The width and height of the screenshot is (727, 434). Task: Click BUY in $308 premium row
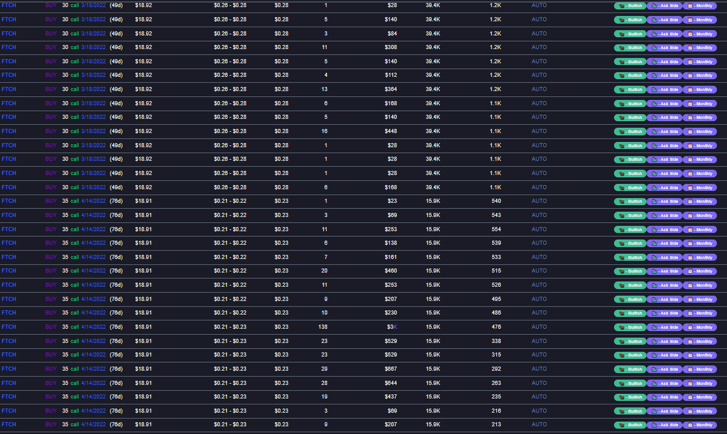(x=51, y=47)
